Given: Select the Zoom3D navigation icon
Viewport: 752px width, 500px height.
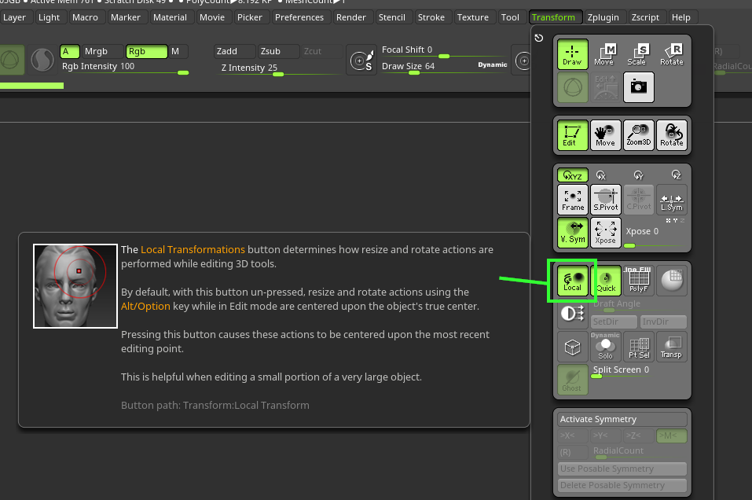Looking at the screenshot, I should pos(638,135).
